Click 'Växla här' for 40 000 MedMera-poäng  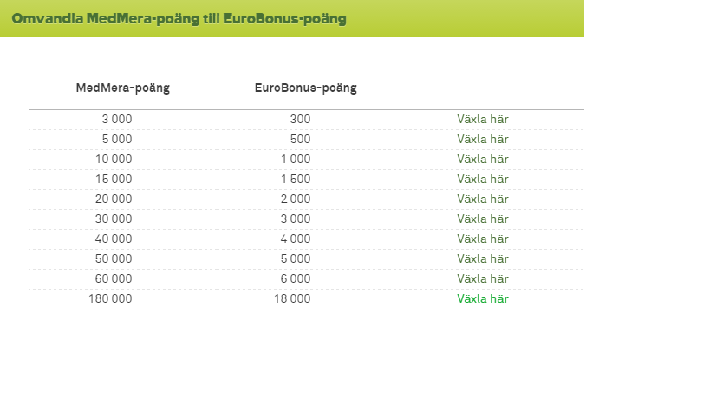[482, 239]
